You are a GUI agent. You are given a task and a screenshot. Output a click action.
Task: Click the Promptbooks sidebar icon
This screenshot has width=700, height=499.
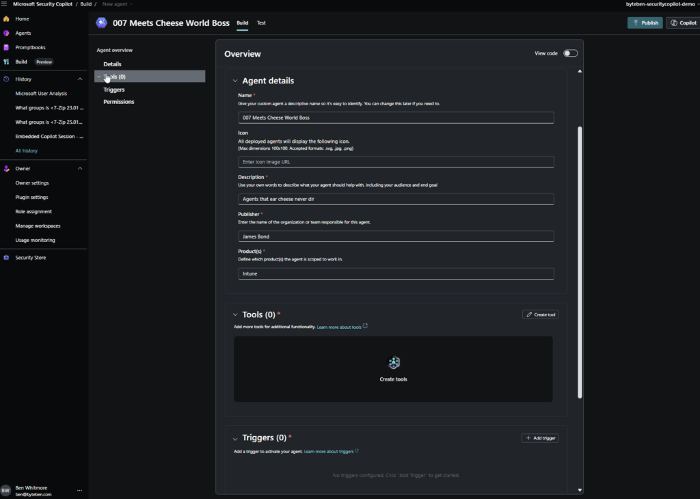click(x=6, y=47)
